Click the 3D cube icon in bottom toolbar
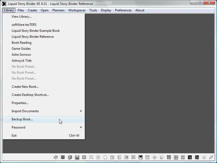This screenshot has width=217, height=163. (70, 157)
